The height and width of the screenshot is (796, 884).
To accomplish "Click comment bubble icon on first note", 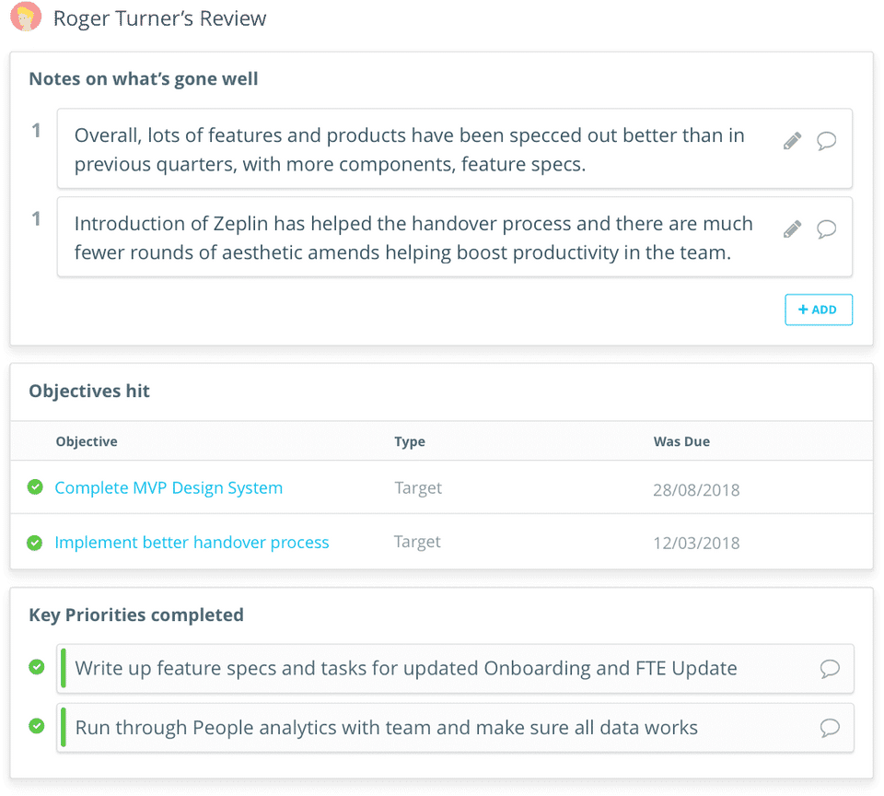I will pyautogui.click(x=827, y=141).
